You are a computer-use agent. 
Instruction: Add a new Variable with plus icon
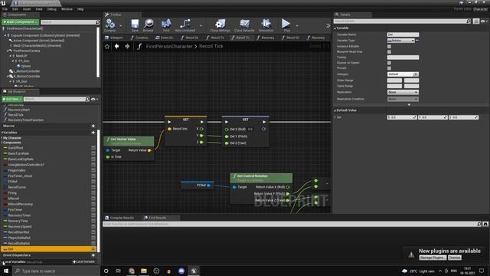[x=93, y=133]
